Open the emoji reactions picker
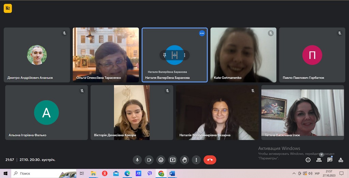The width and height of the screenshot is (349, 178). tap(161, 160)
